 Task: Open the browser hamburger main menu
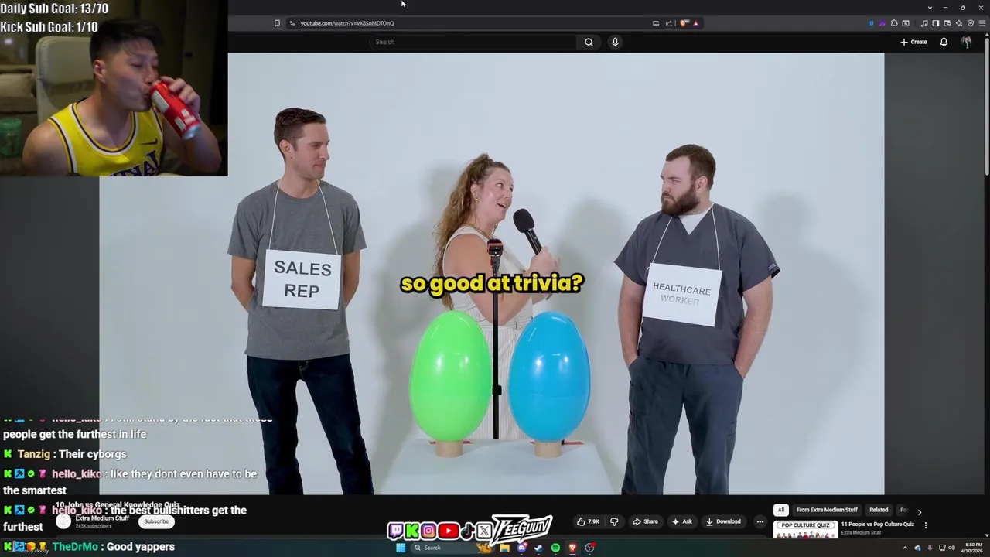click(x=982, y=23)
